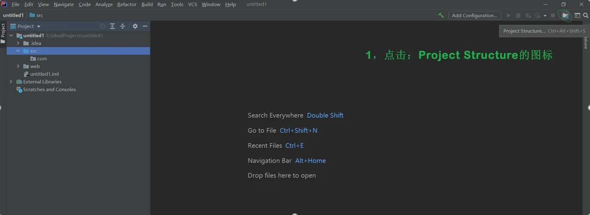The height and width of the screenshot is (215, 590).
Task: Open the Code menu
Action: click(85, 4)
